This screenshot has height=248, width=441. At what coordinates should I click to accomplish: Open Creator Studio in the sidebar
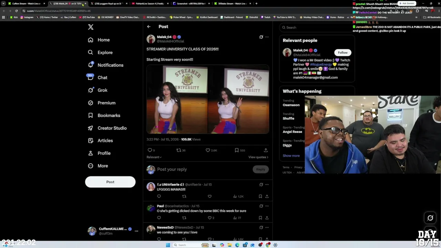pyautogui.click(x=107, y=128)
